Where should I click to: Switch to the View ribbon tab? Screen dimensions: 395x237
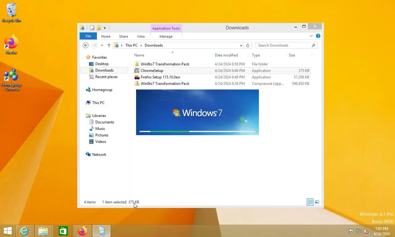tap(141, 36)
